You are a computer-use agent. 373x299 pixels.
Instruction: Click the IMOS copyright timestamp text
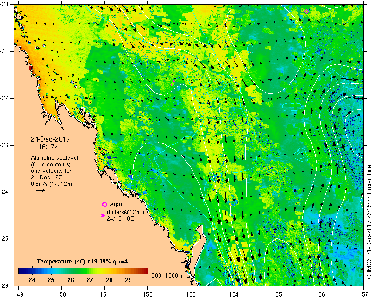click(369, 222)
